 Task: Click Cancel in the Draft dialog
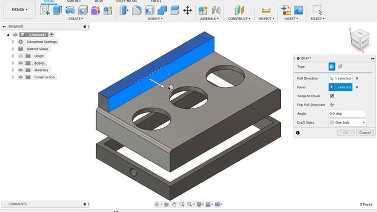click(x=365, y=132)
